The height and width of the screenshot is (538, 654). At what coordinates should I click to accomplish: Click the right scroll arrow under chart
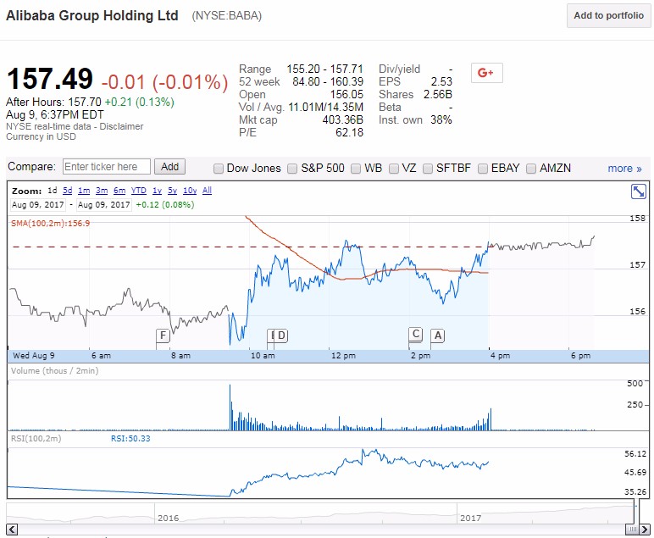pyautogui.click(x=646, y=530)
